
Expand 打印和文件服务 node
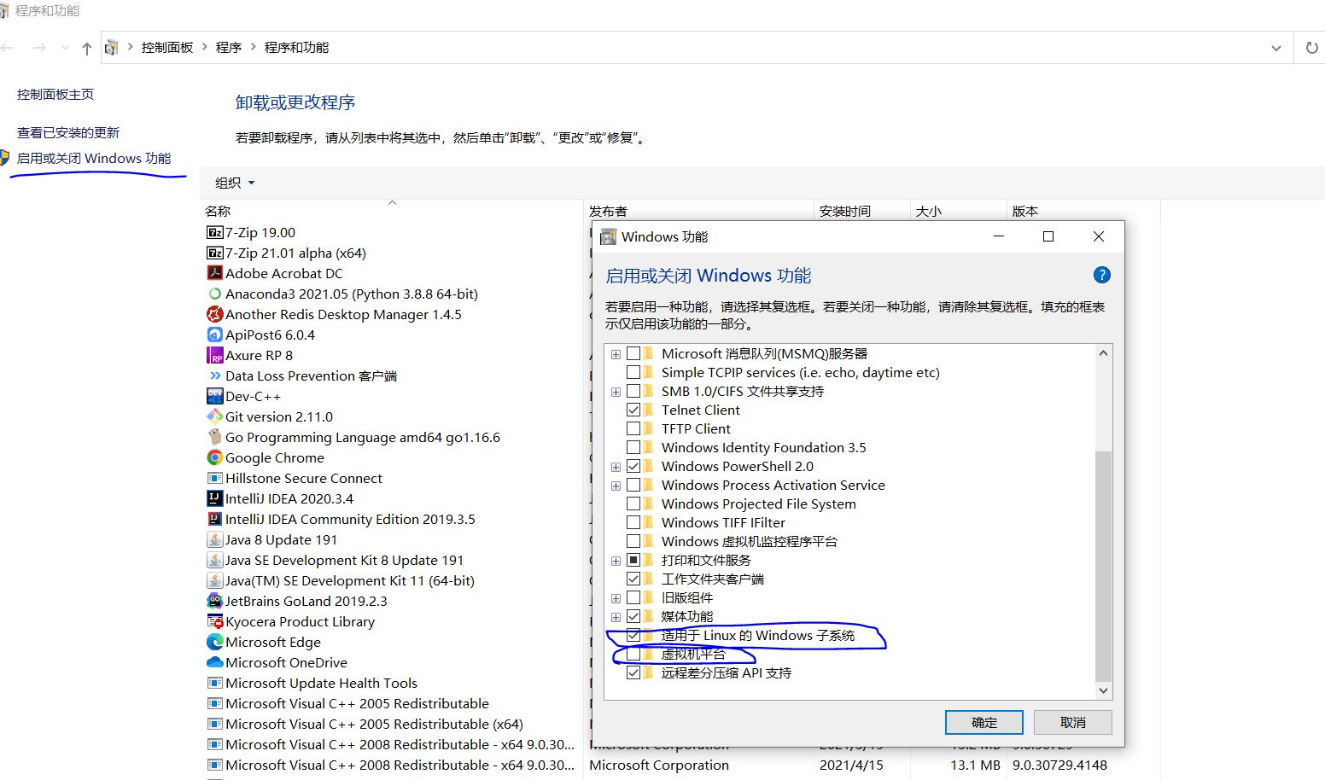(x=616, y=561)
